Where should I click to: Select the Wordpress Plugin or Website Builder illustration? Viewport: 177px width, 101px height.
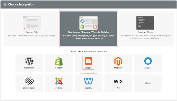pyautogui.click(x=88, y=23)
